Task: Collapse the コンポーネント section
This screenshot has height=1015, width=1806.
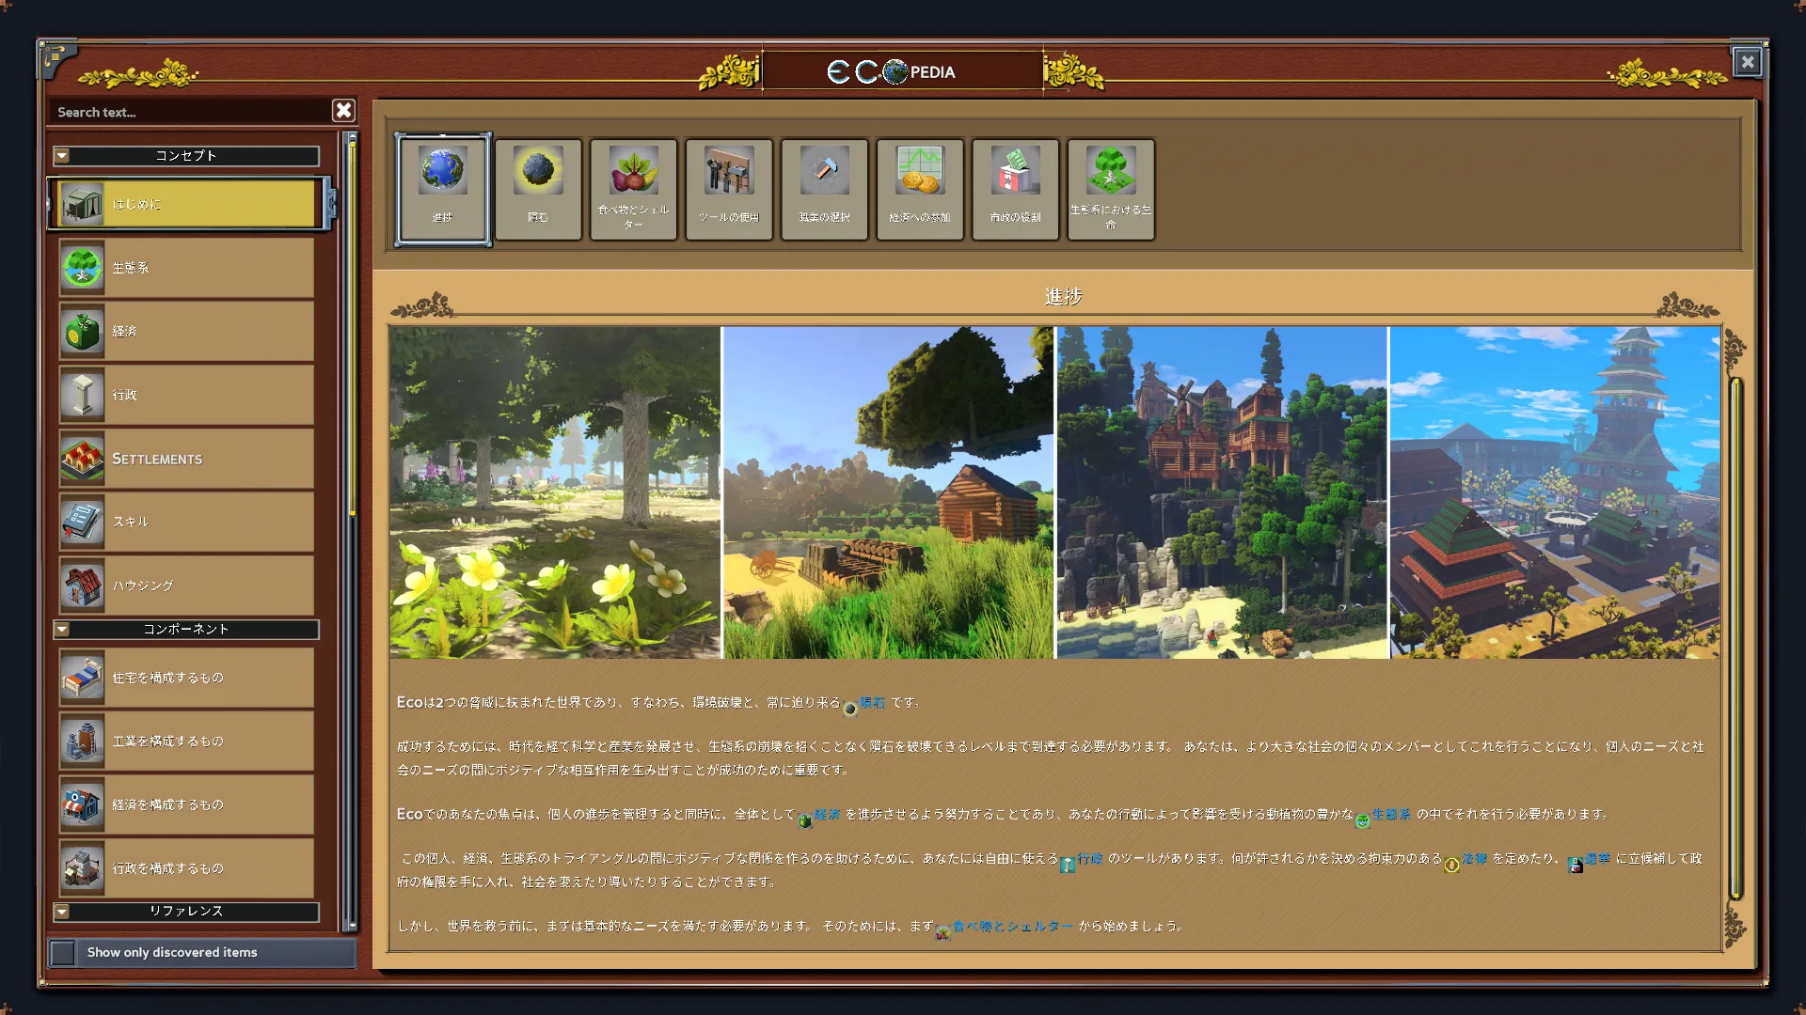Action: (x=62, y=630)
